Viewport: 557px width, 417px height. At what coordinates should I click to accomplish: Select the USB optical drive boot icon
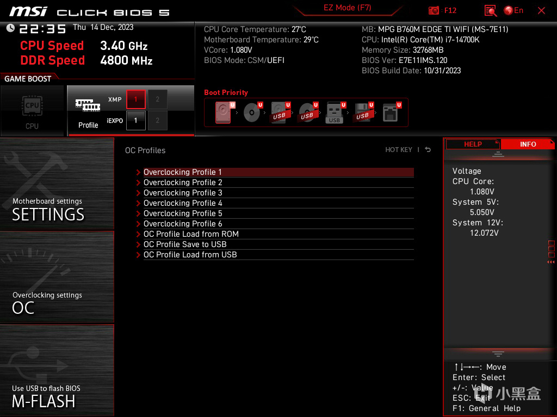[308, 112]
